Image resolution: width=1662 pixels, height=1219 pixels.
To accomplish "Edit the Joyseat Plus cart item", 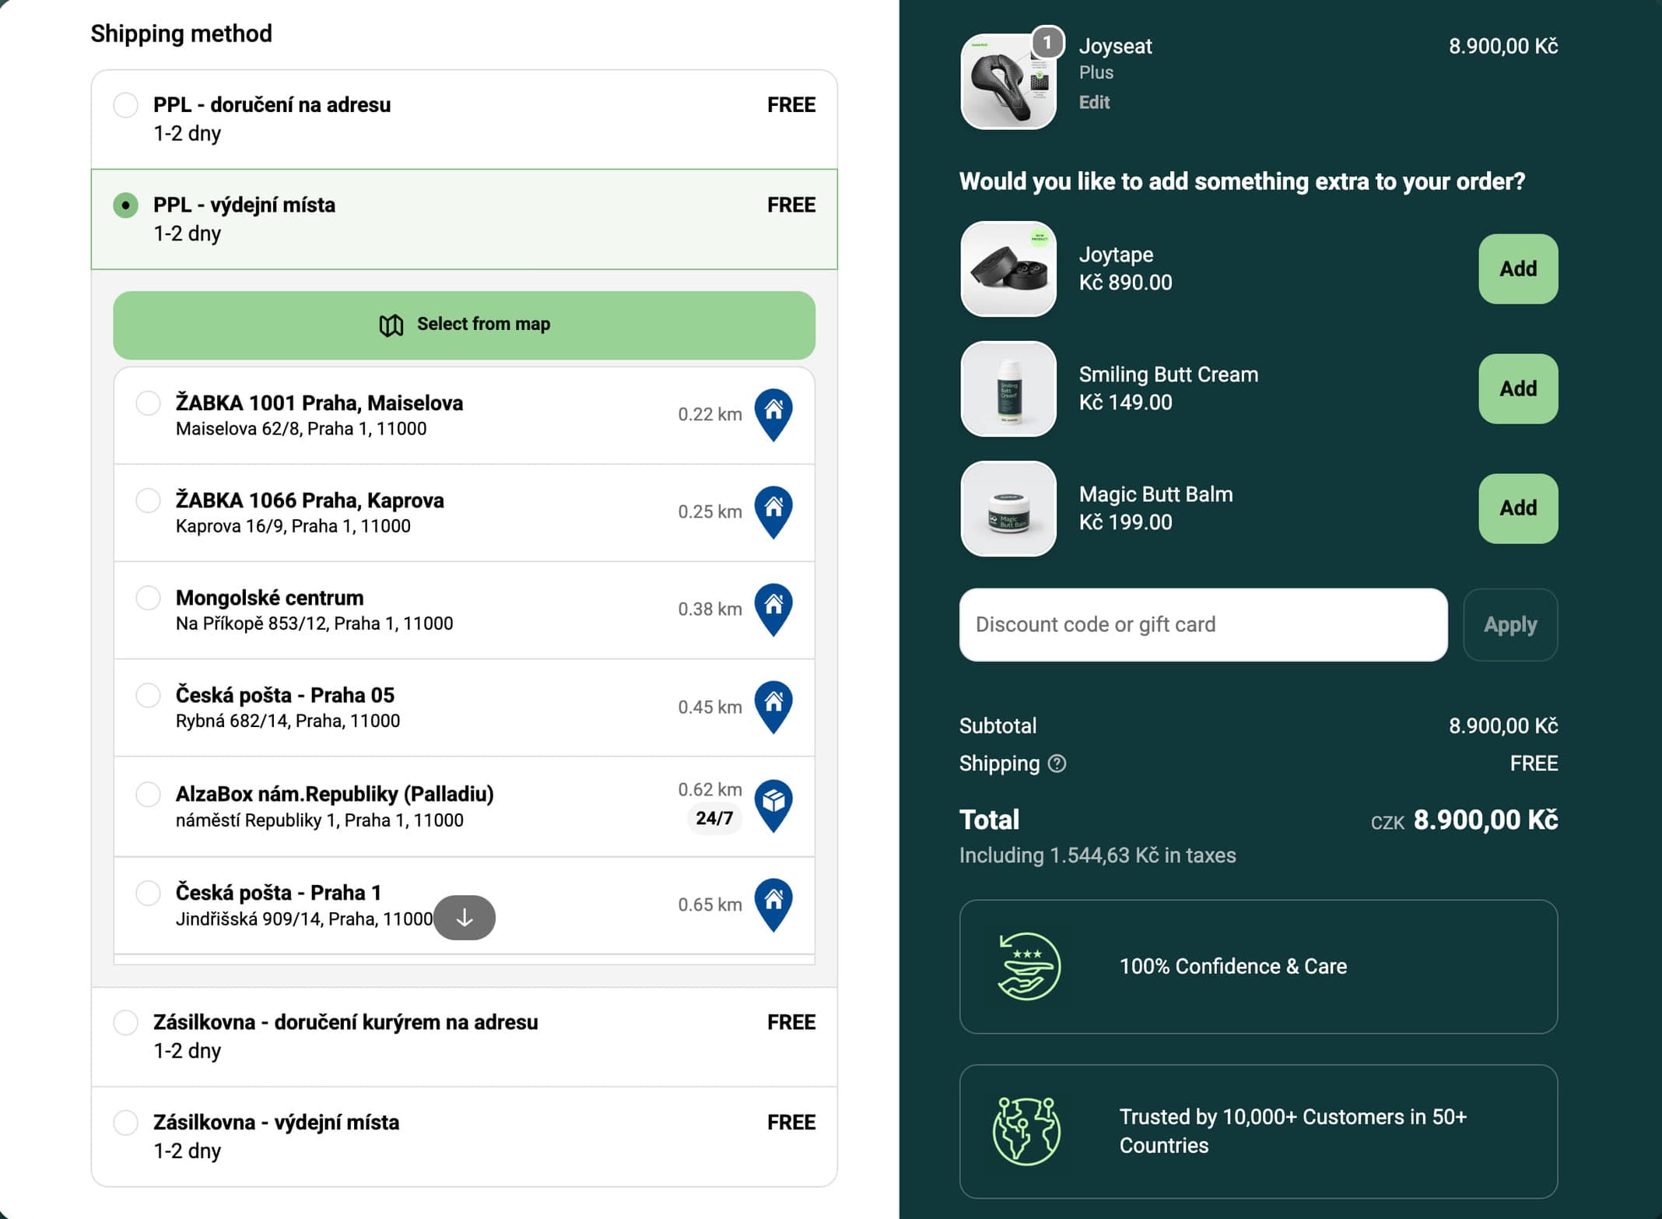I will pos(1094,102).
